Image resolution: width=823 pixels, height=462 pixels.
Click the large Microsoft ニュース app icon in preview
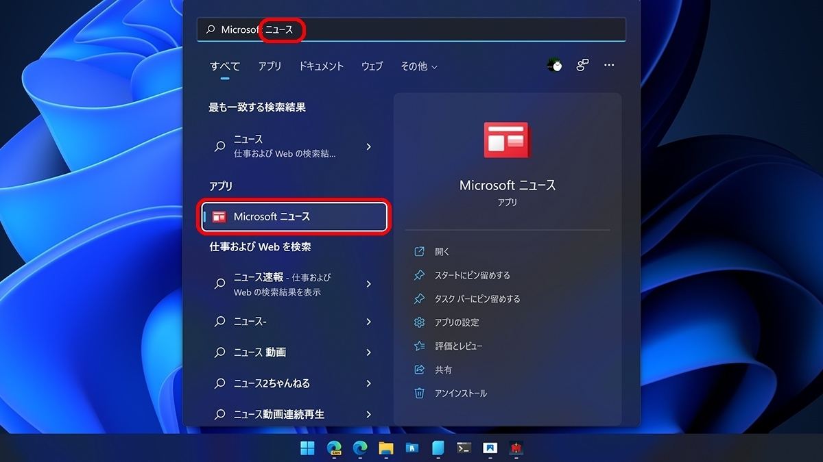pyautogui.click(x=507, y=140)
